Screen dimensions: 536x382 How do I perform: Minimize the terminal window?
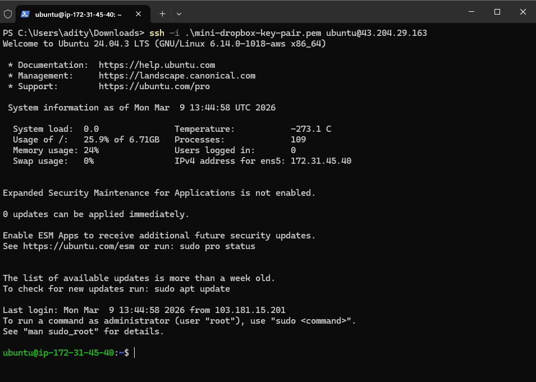(470, 12)
